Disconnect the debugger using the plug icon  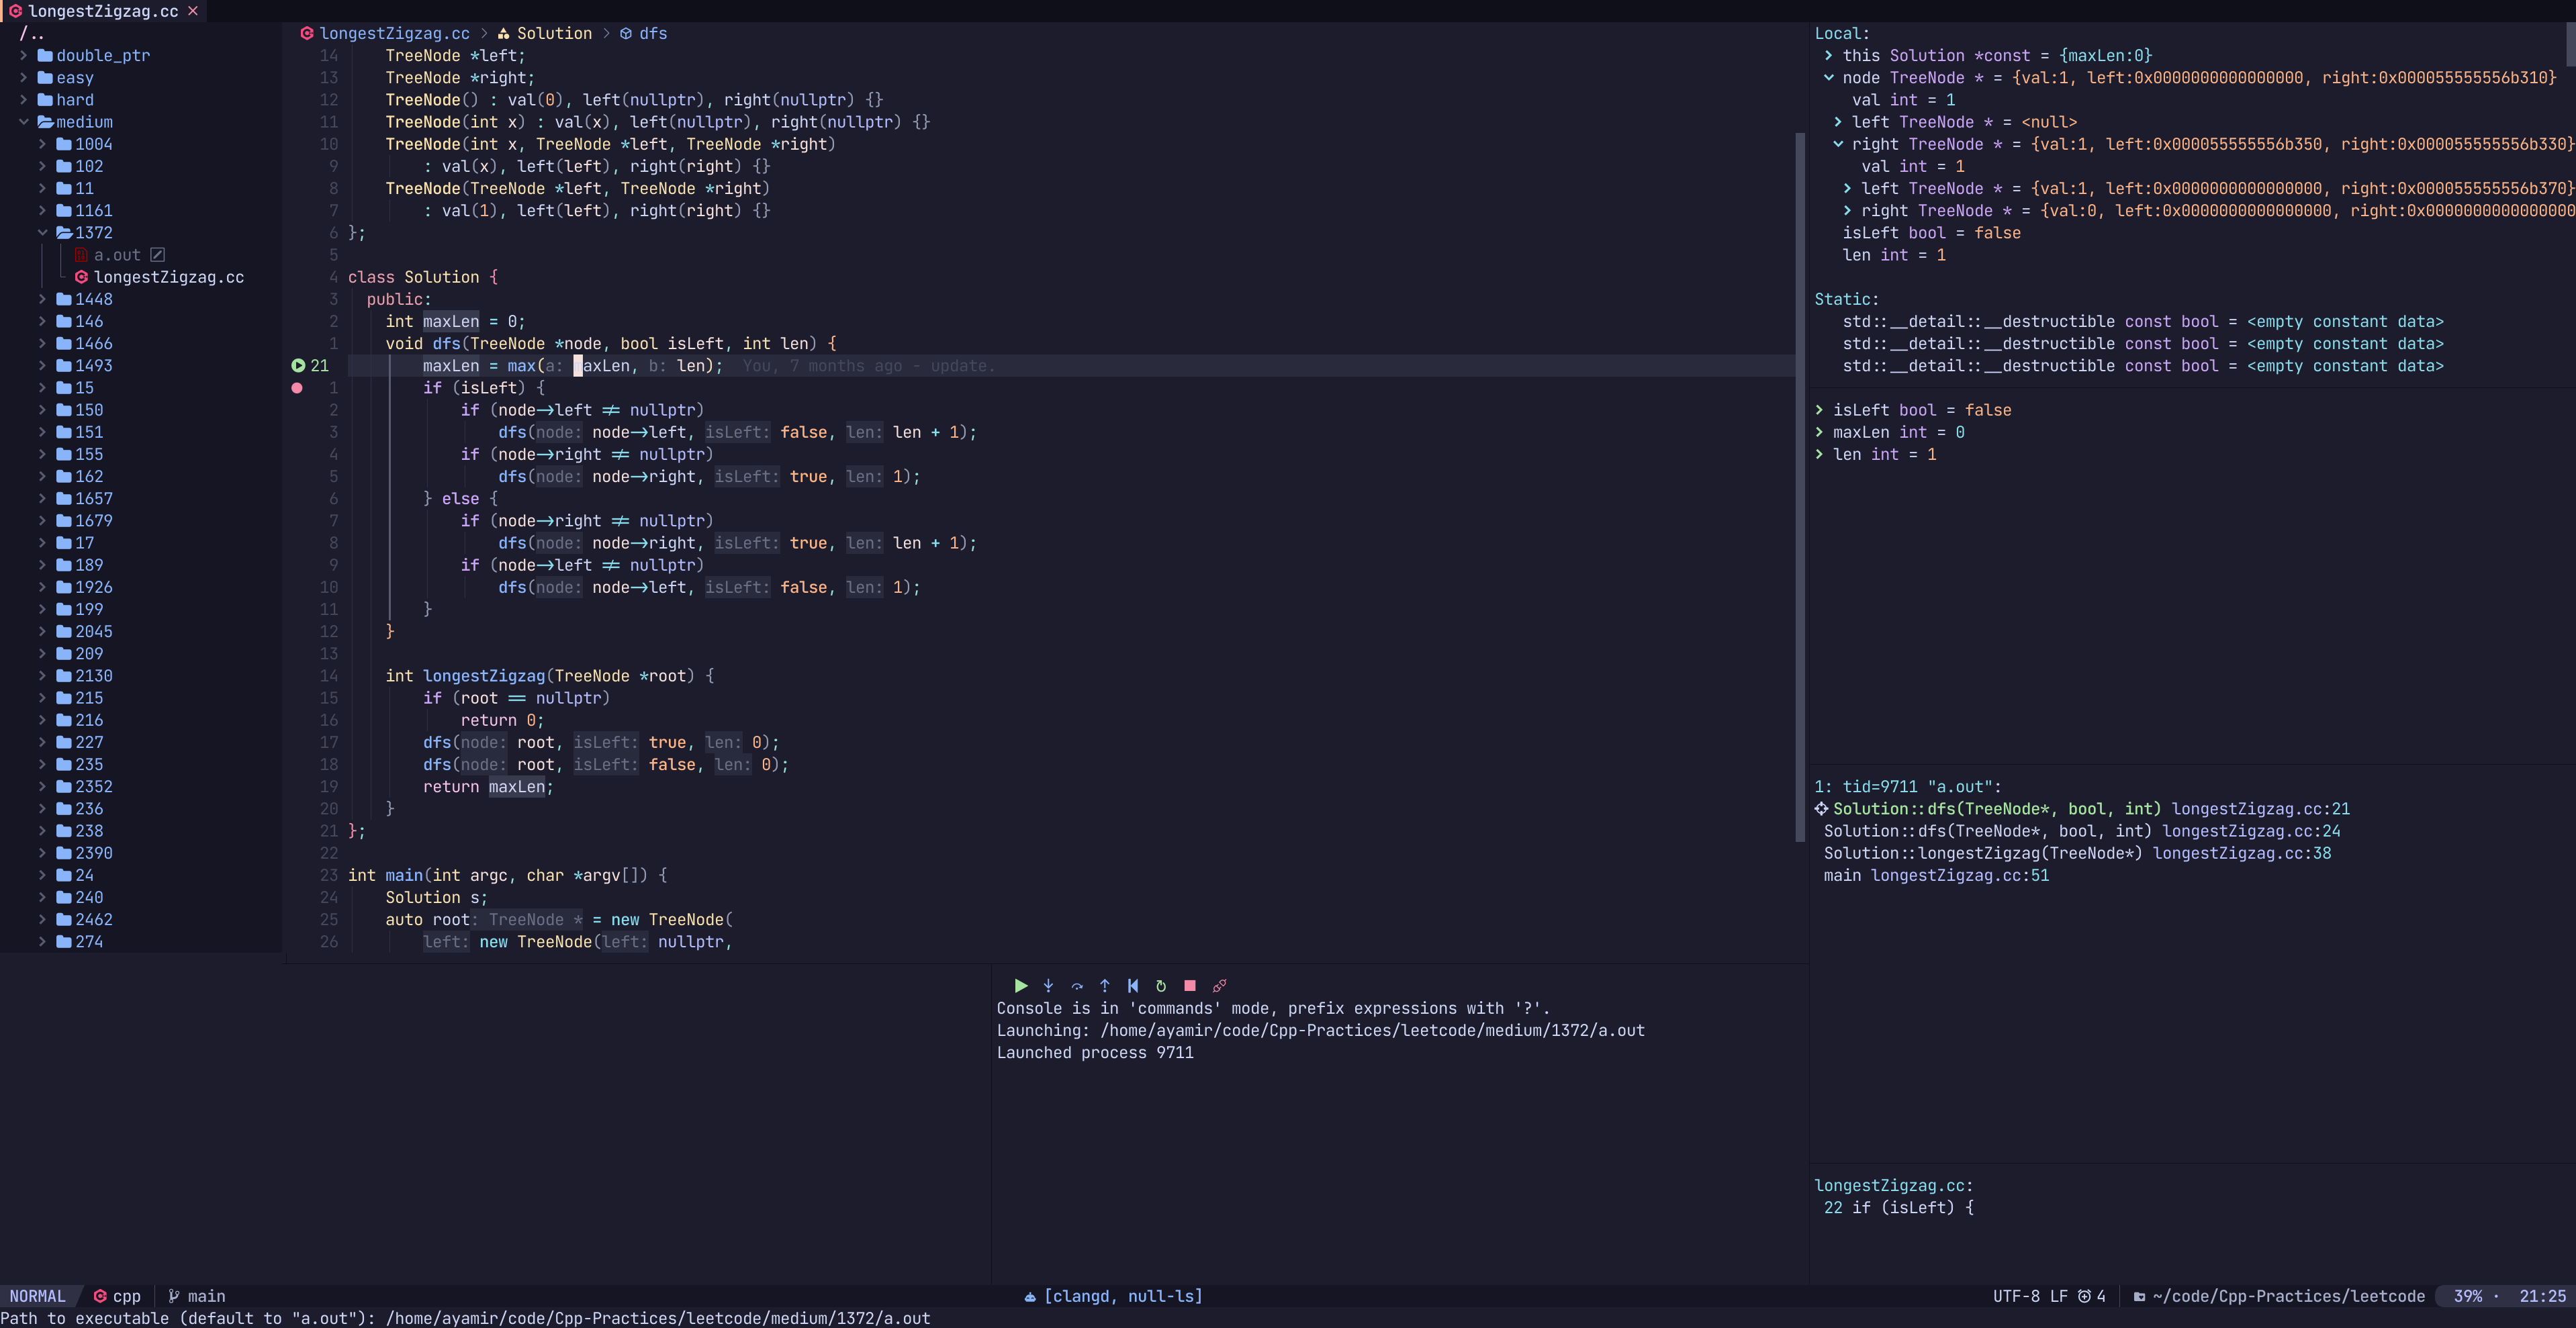[1219, 985]
